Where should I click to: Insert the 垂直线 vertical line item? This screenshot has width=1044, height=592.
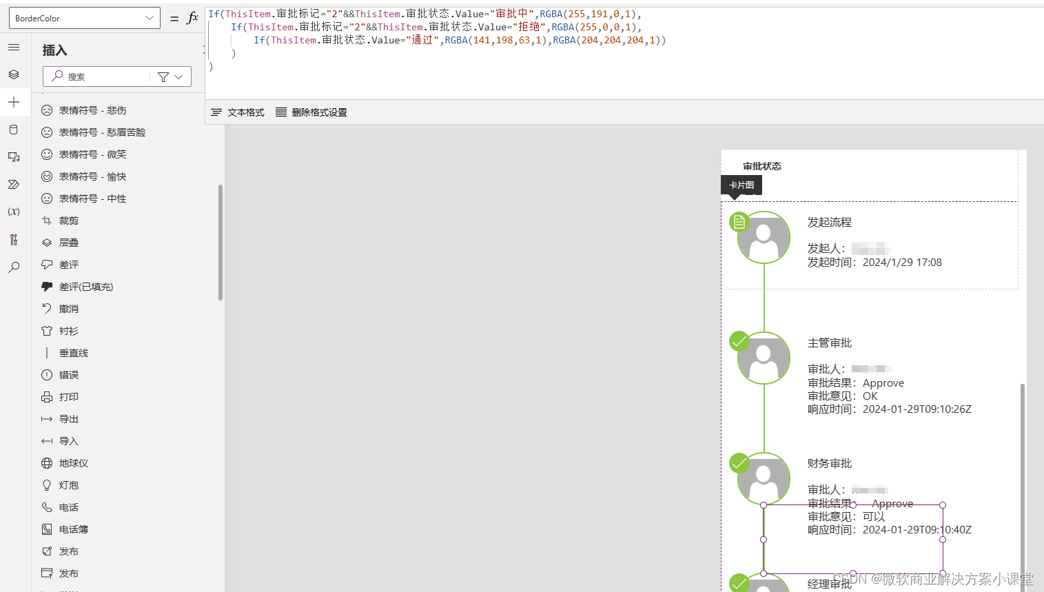point(65,353)
